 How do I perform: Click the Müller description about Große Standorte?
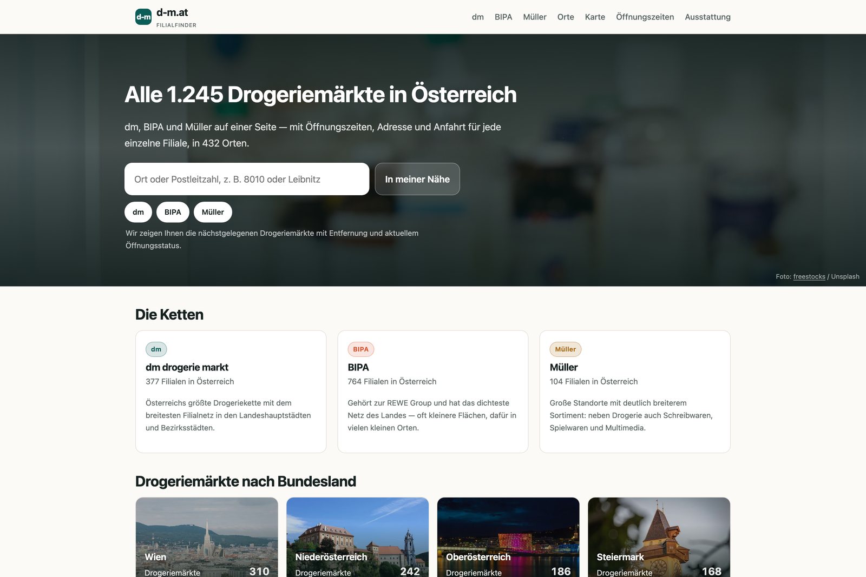631,415
